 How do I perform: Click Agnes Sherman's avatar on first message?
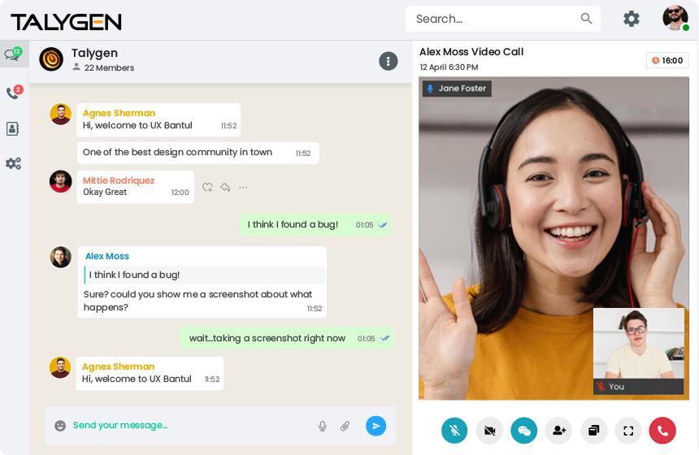pos(61,114)
